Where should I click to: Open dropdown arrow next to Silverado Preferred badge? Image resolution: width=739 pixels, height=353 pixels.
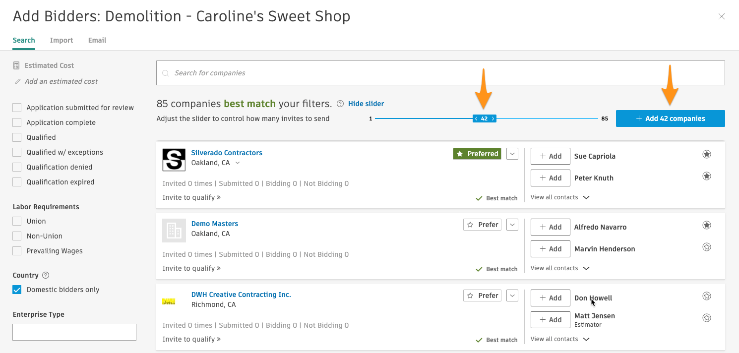pyautogui.click(x=512, y=154)
